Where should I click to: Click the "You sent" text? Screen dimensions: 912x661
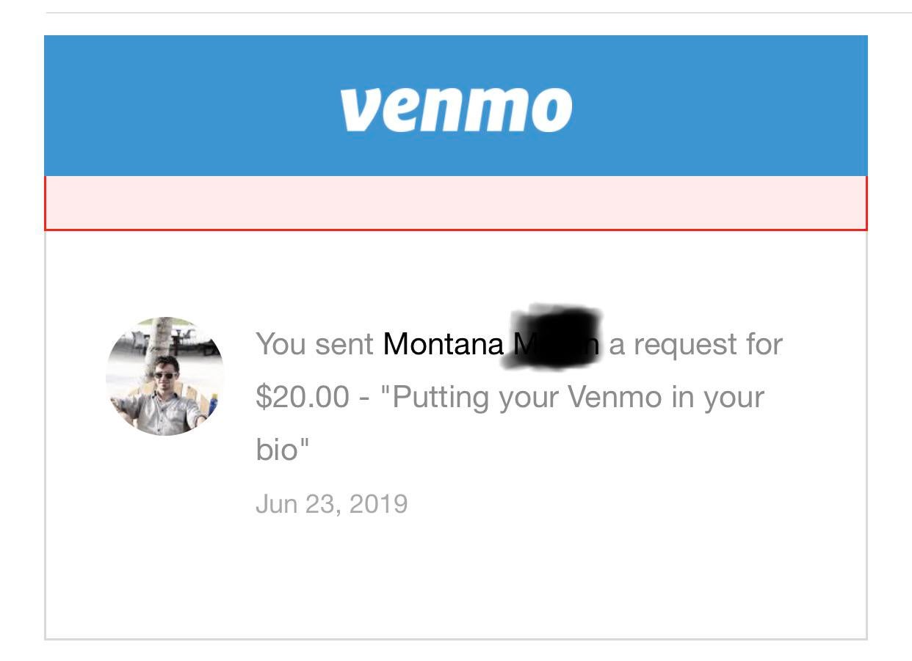pos(314,344)
